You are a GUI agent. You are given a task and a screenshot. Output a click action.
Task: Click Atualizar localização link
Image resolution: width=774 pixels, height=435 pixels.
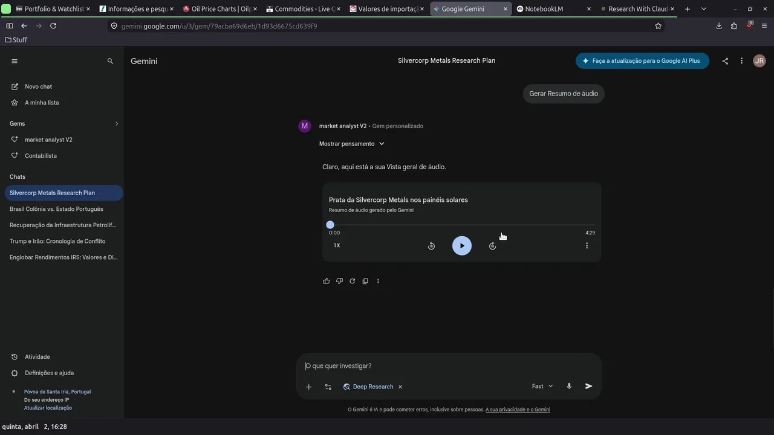tap(48, 408)
